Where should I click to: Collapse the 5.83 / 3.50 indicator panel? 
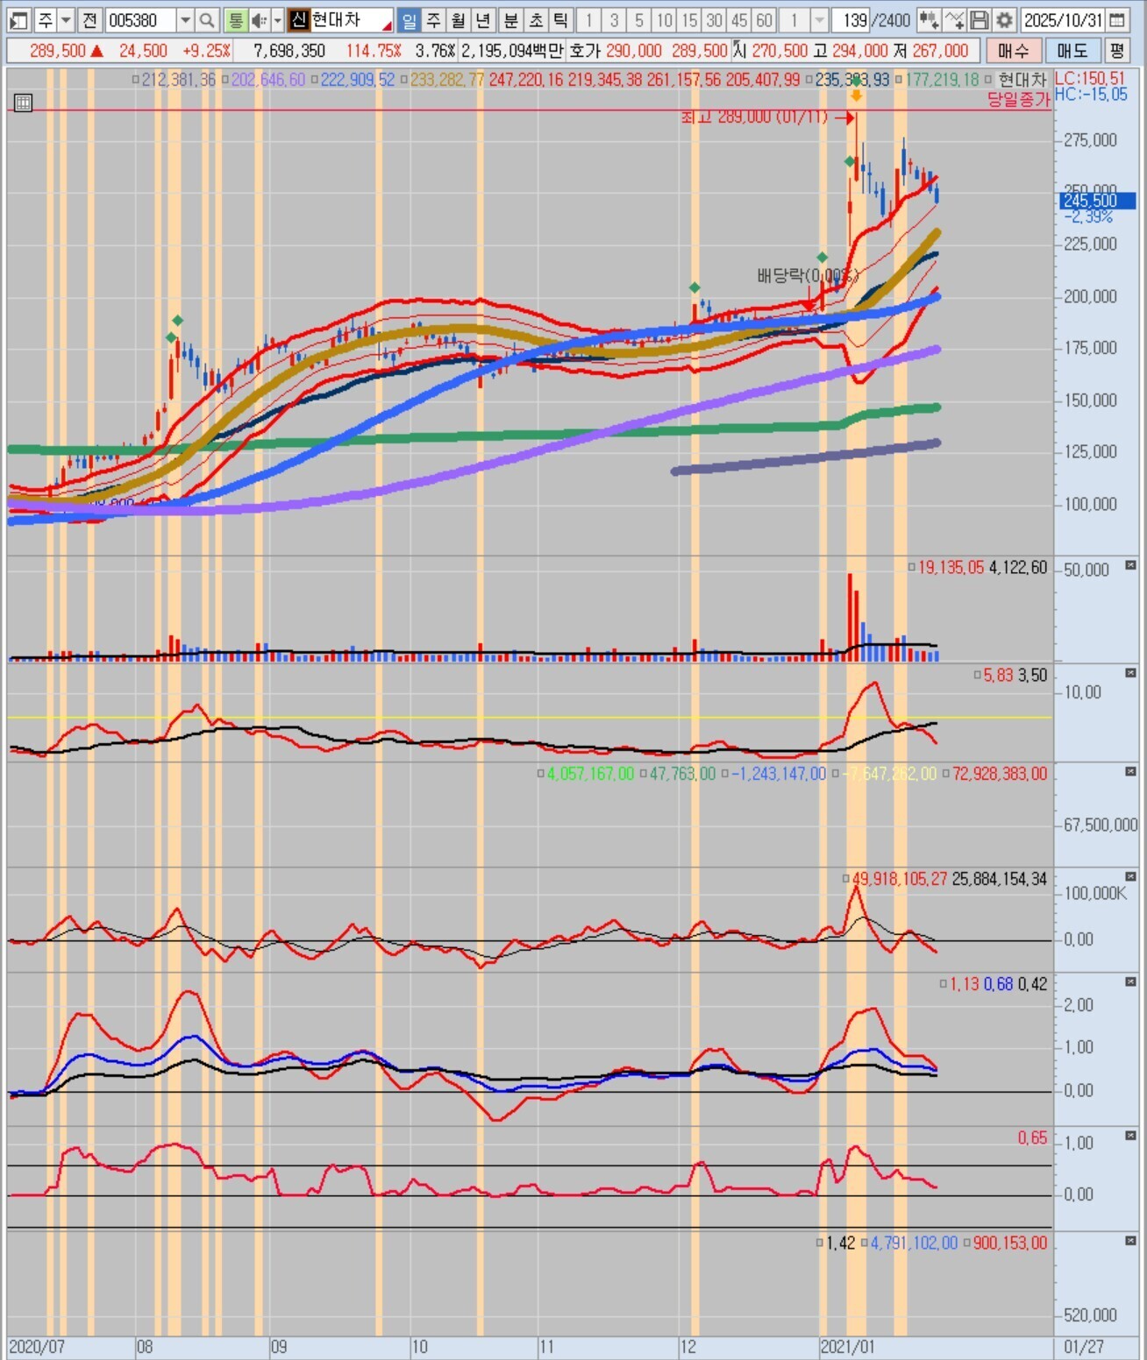click(1130, 673)
